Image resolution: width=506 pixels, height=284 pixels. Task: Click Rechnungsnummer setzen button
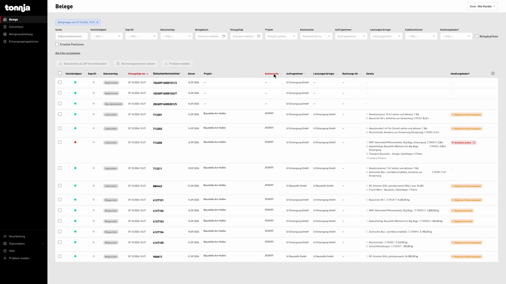pyautogui.click(x=136, y=64)
